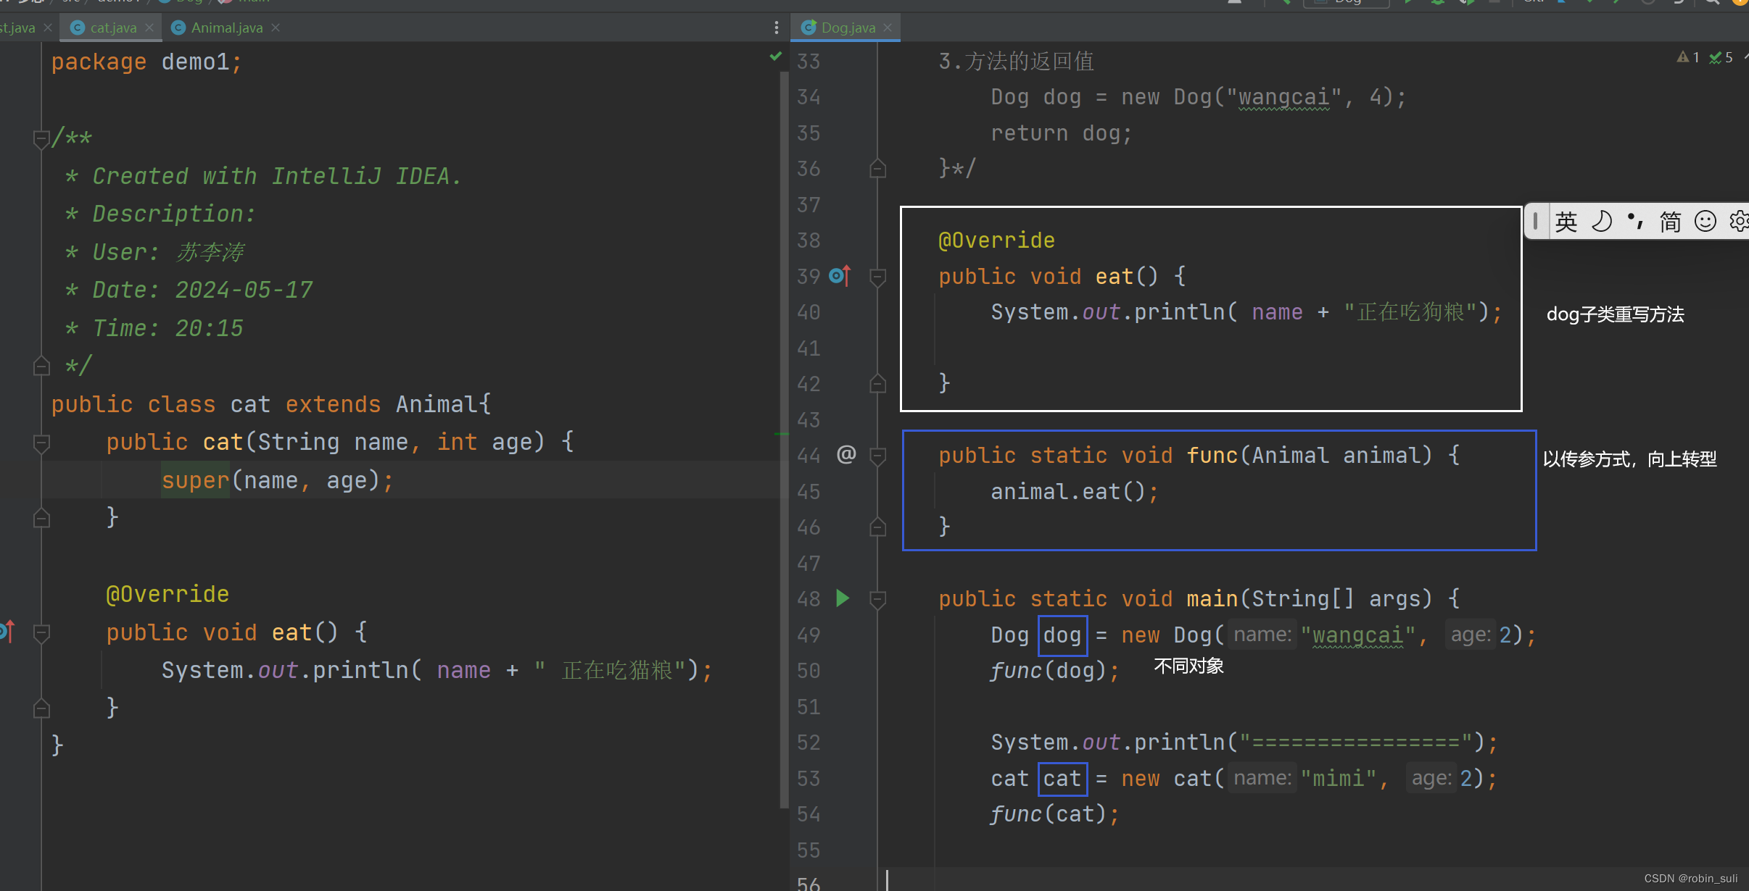Click the warning indicator showing 1 problem
This screenshot has height=891, width=1749.
[x=1688, y=57]
